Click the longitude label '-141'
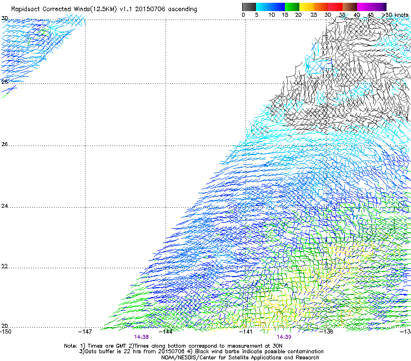 click(245, 332)
